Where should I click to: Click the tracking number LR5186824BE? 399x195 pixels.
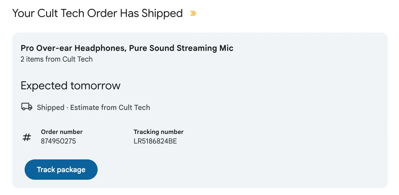(x=155, y=141)
